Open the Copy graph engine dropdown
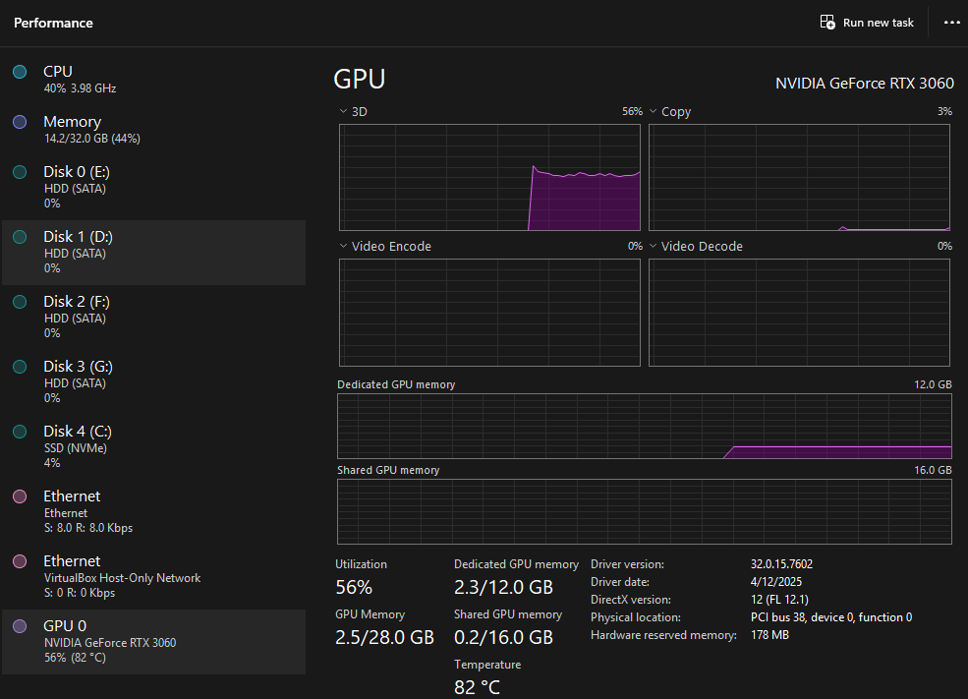The width and height of the screenshot is (968, 699). [654, 112]
